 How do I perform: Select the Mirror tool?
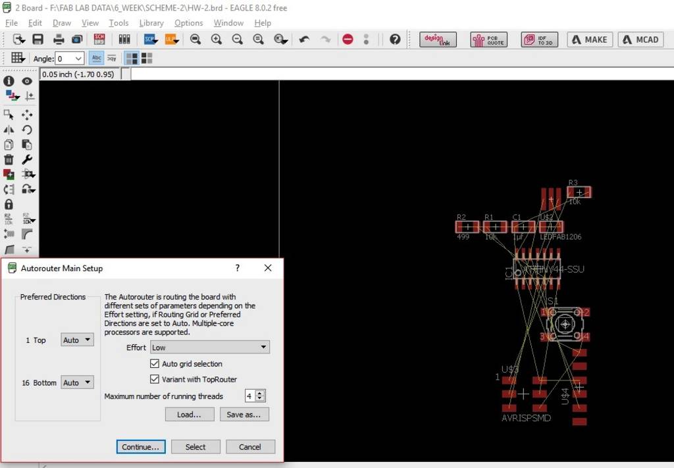(9, 130)
